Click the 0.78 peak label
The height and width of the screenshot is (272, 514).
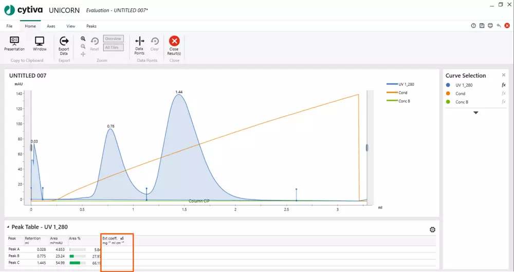[x=111, y=126]
